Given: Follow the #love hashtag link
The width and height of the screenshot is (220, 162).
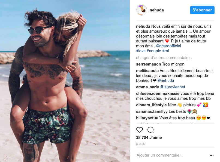Looking at the screenshot, I should coord(141,51).
